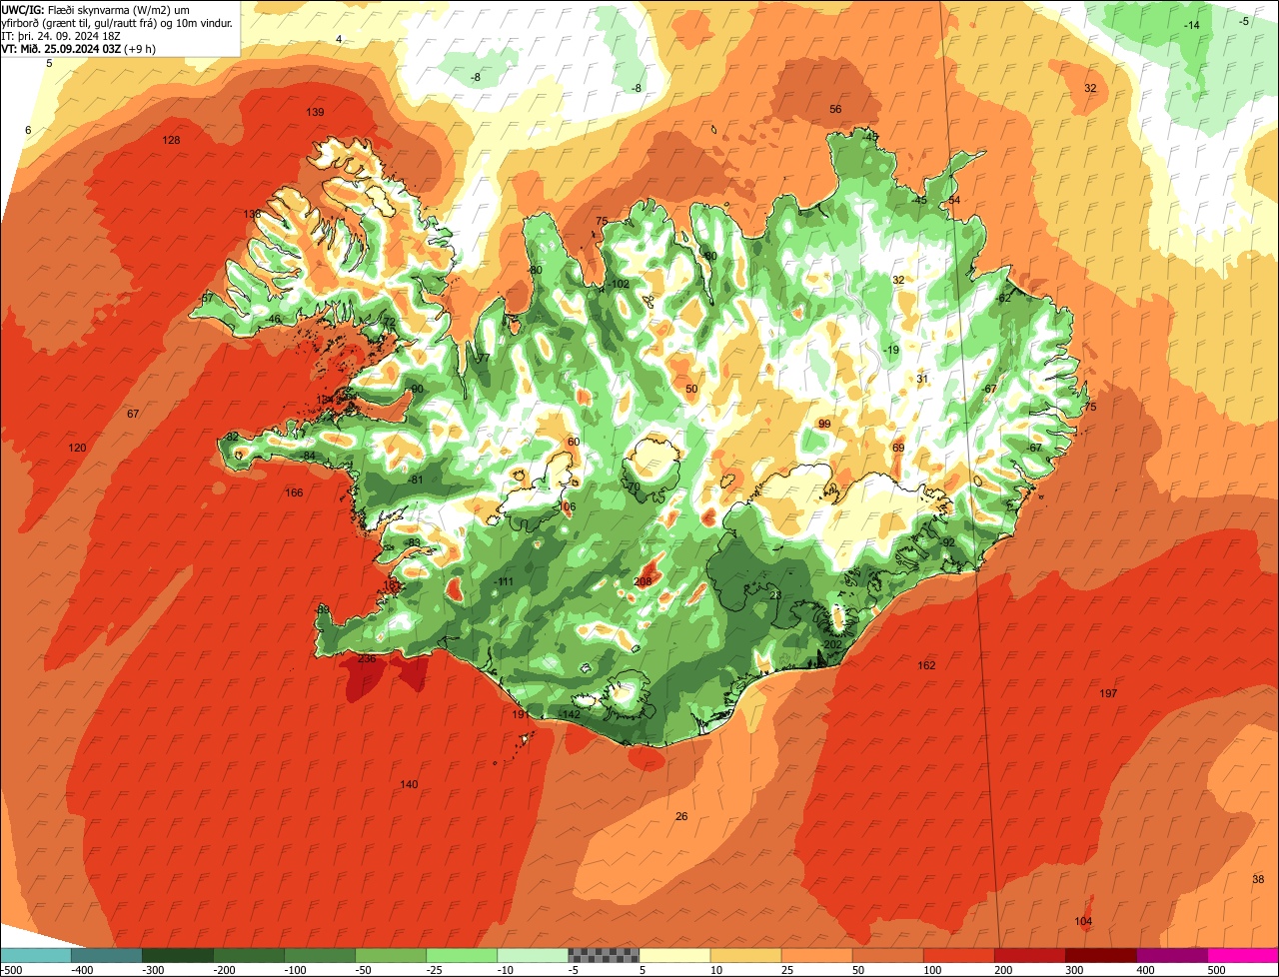Click the dark teal legend swatch for -400 to -300
The height and width of the screenshot is (977, 1279).
pyautogui.click(x=107, y=955)
